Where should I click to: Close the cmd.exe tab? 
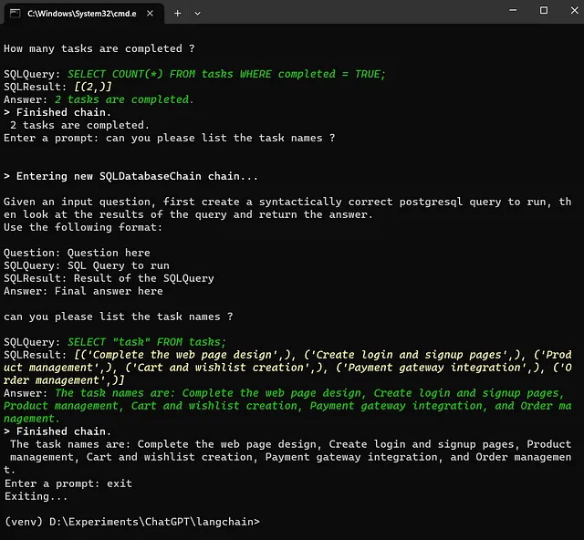click(x=150, y=14)
